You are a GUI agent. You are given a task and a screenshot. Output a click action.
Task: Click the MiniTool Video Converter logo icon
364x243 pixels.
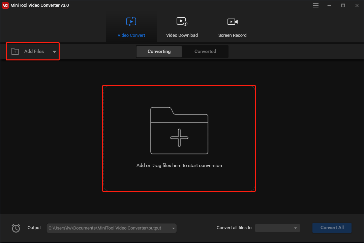tap(5, 5)
